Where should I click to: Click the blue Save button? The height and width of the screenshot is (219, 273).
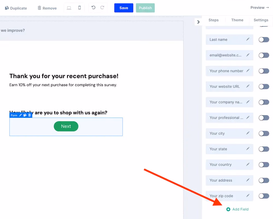pyautogui.click(x=124, y=8)
